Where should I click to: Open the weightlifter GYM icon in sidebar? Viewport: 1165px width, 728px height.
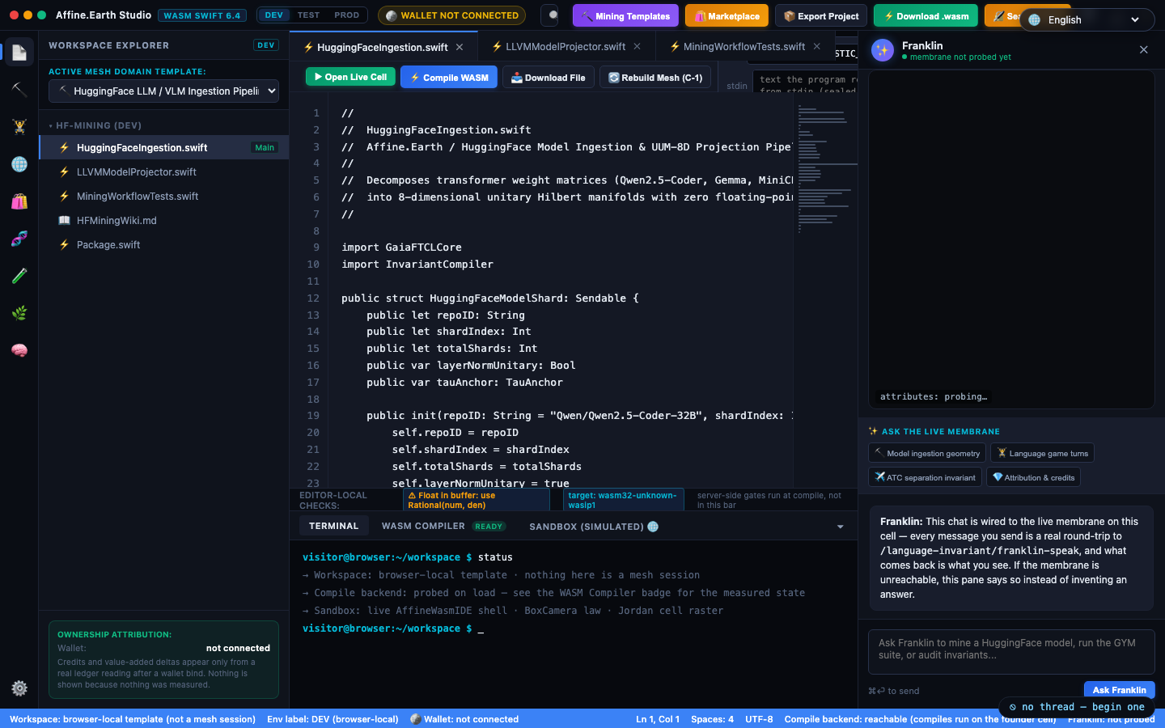pyautogui.click(x=19, y=126)
